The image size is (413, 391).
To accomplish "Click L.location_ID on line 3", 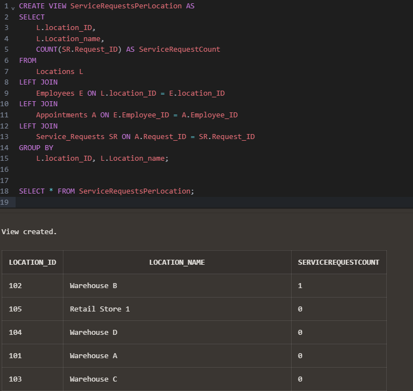I will tap(64, 28).
